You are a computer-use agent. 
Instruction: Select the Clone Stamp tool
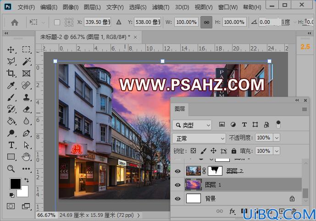pos(27,97)
